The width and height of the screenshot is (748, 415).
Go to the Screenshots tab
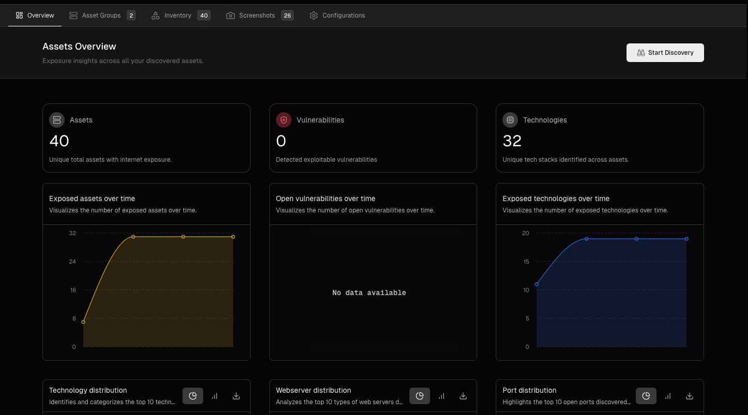pyautogui.click(x=260, y=16)
